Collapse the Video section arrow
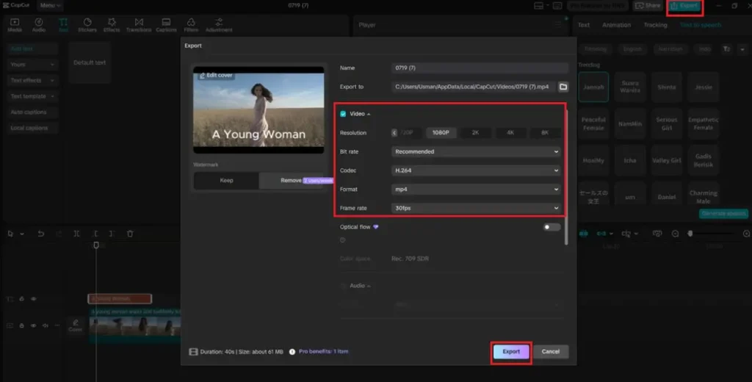 coord(369,114)
